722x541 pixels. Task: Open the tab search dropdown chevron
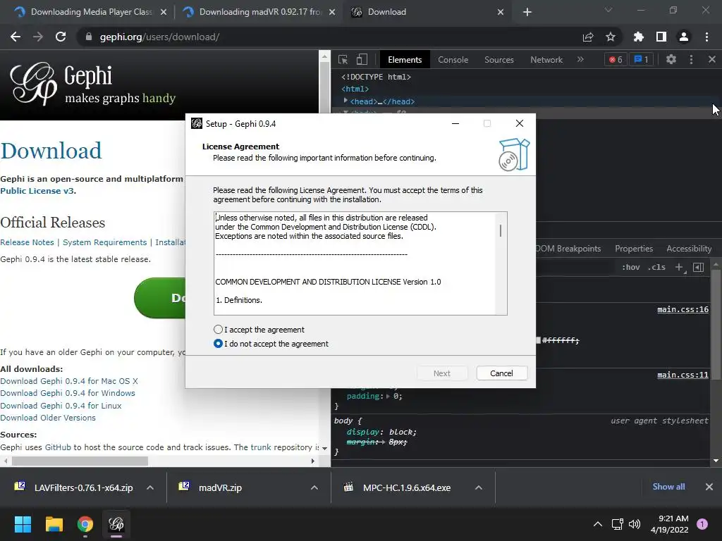click(608, 10)
